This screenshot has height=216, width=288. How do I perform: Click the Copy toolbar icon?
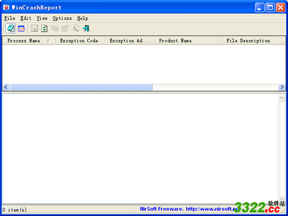55,28
